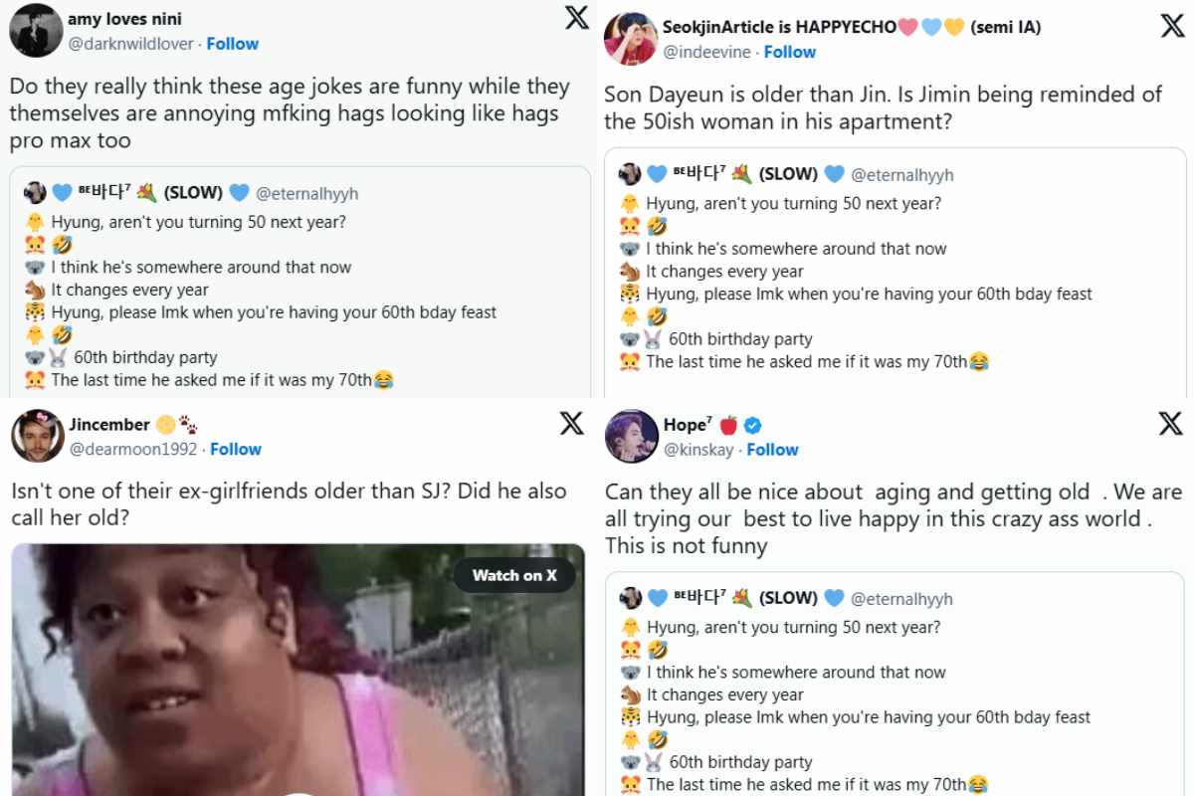Click the X logo on amy loves nini's tweet
Viewport: 1194px width, 796px height.
577,18
